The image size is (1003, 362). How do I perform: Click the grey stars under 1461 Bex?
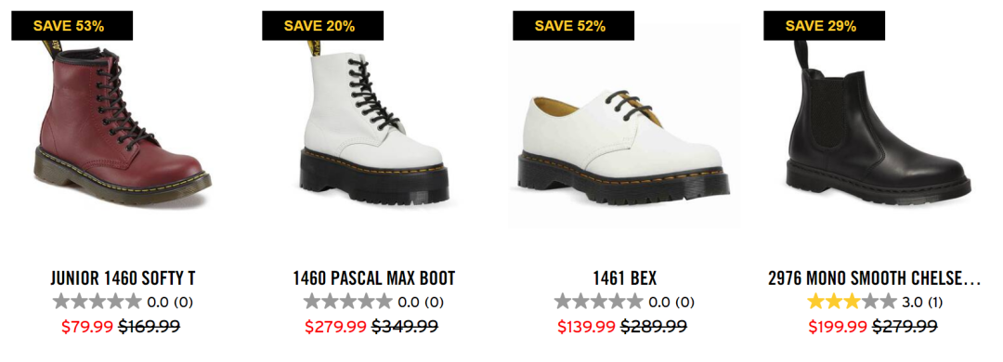pyautogui.click(x=599, y=302)
